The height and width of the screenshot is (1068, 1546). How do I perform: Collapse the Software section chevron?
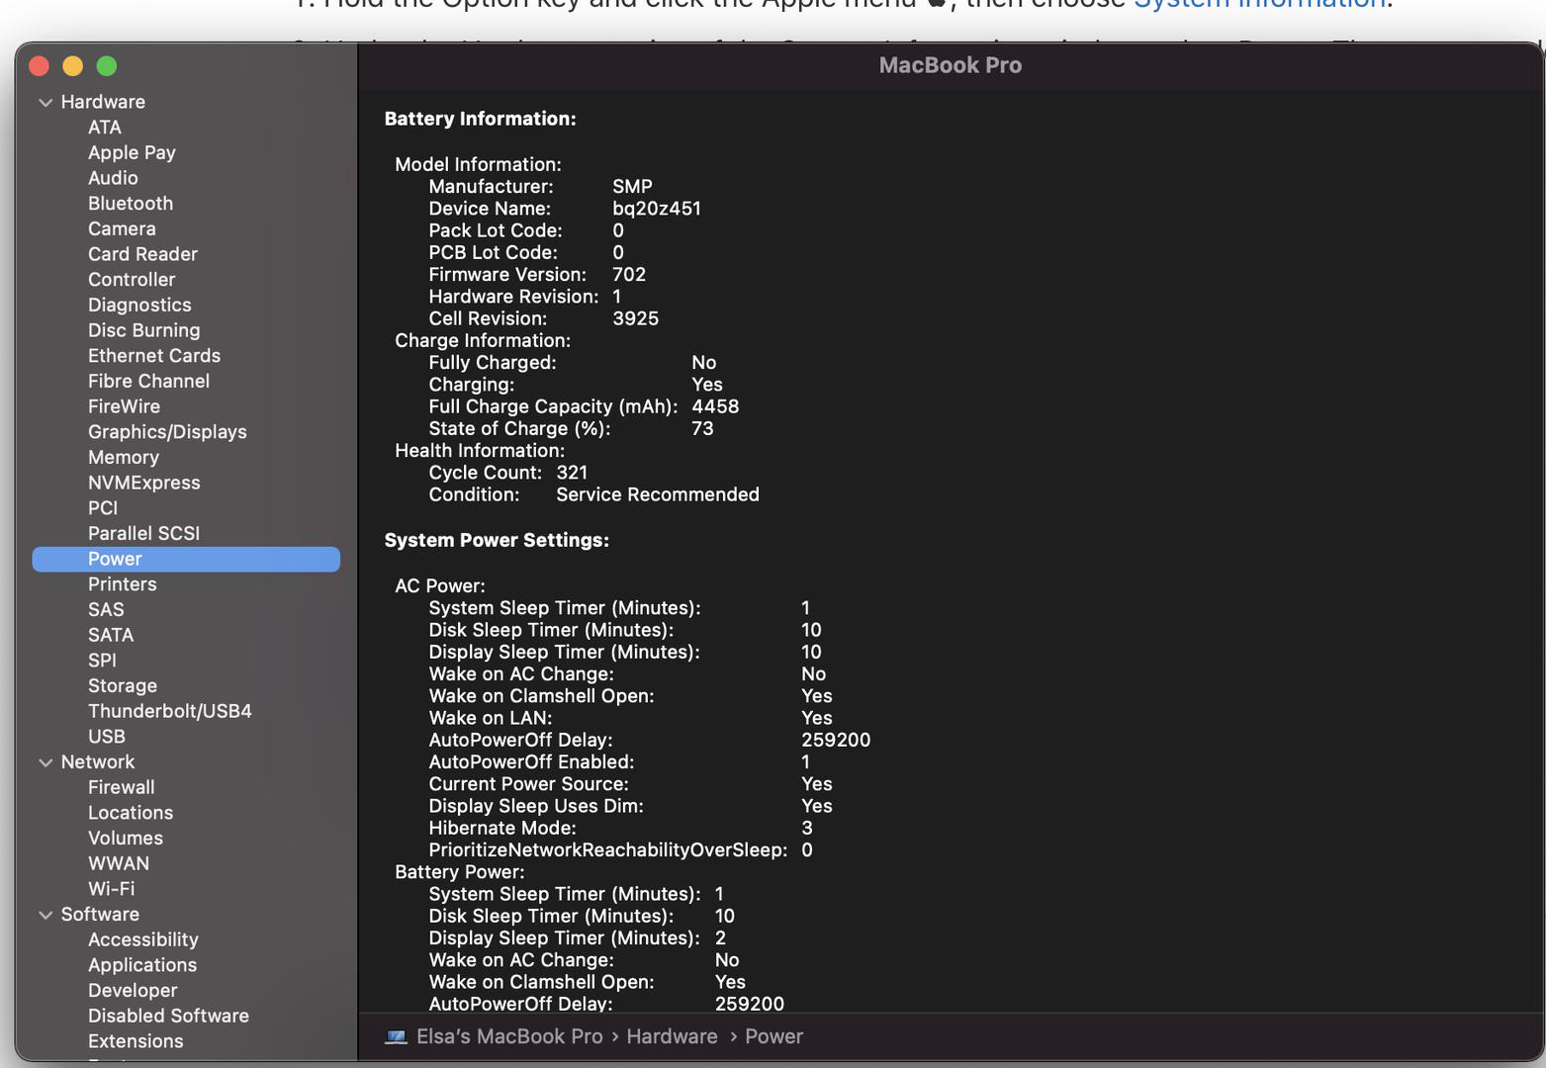(x=45, y=915)
